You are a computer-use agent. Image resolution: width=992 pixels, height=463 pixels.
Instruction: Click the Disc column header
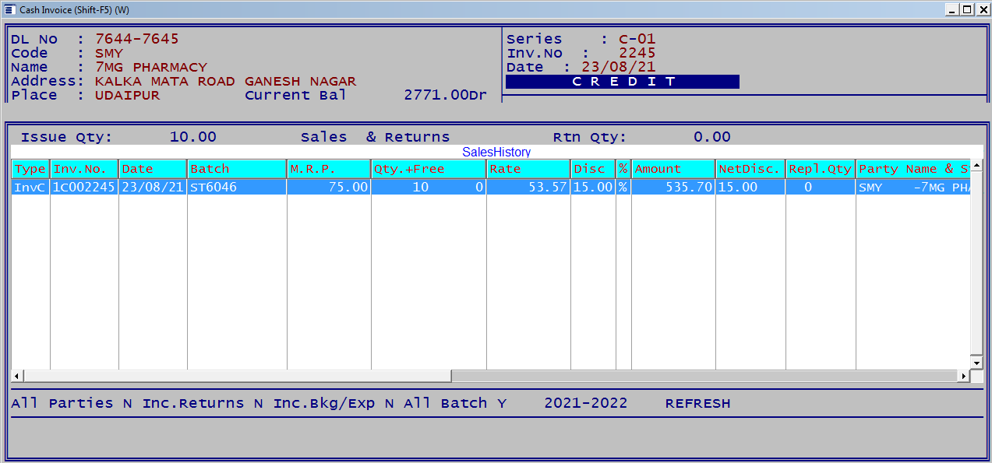593,169
